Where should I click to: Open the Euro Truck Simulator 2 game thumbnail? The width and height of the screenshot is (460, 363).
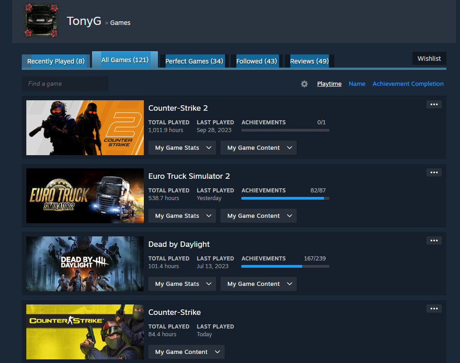tap(85, 196)
